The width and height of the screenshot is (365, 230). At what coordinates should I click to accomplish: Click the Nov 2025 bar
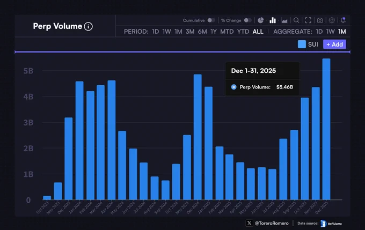[x=316, y=143]
